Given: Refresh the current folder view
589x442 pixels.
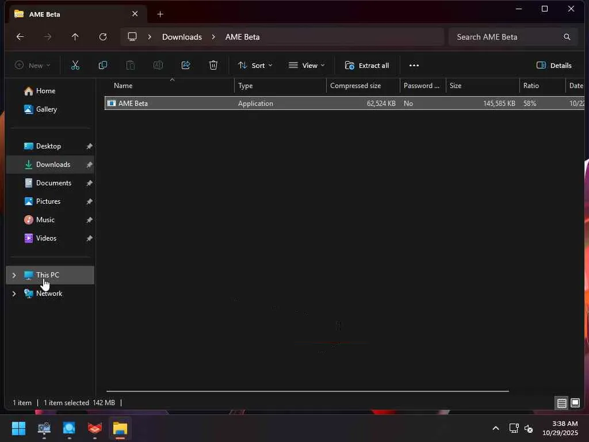Looking at the screenshot, I should [x=102, y=37].
